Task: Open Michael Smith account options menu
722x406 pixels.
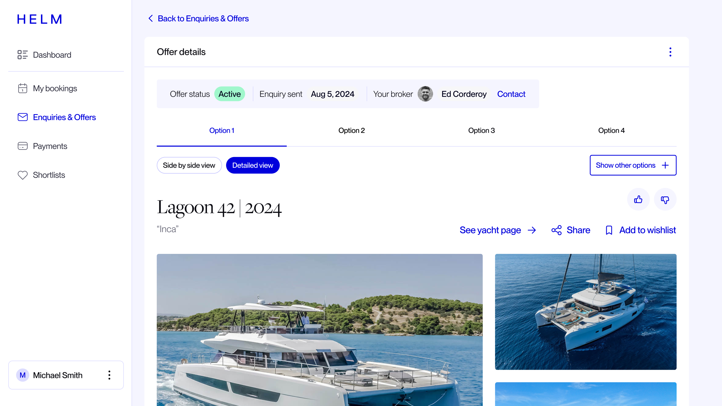Action: [x=109, y=375]
